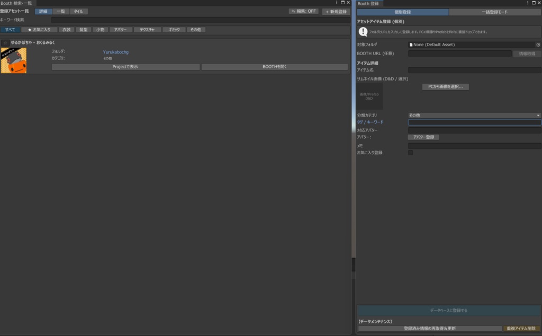
Task: Switch to 個別登録 tab
Action: 403,12
